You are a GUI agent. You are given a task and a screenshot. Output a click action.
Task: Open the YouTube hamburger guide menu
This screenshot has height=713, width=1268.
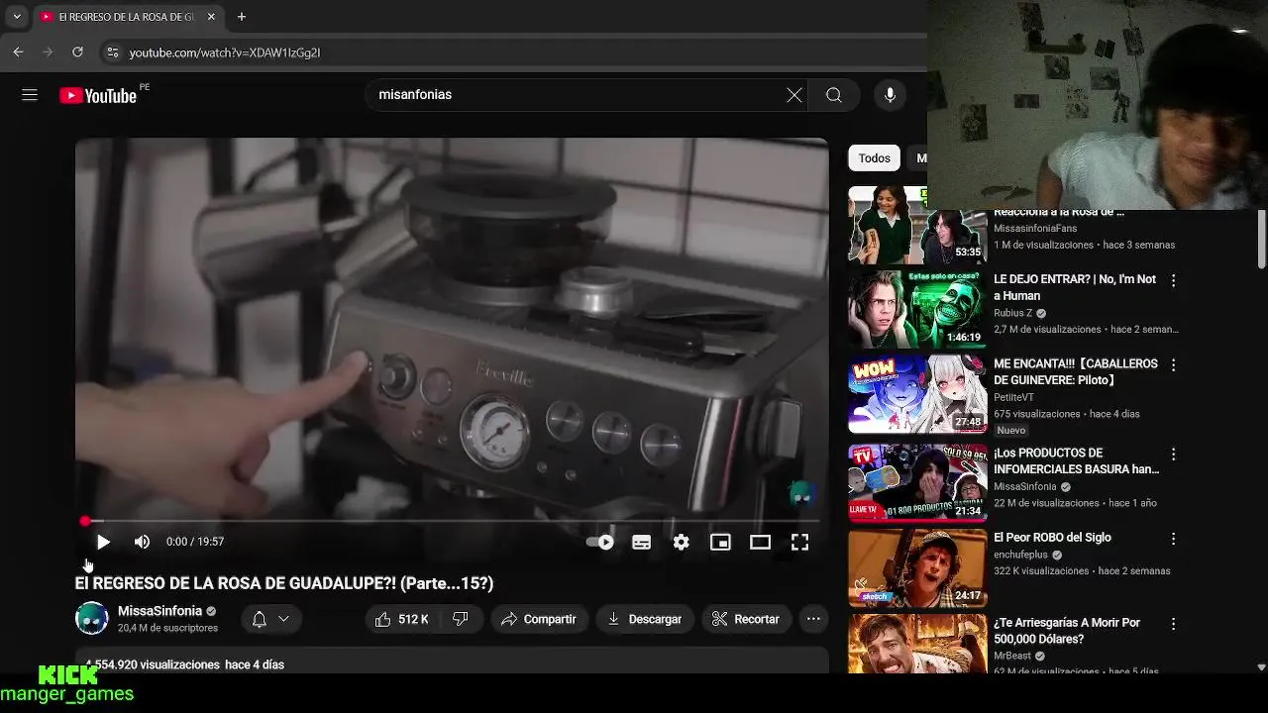tap(30, 95)
